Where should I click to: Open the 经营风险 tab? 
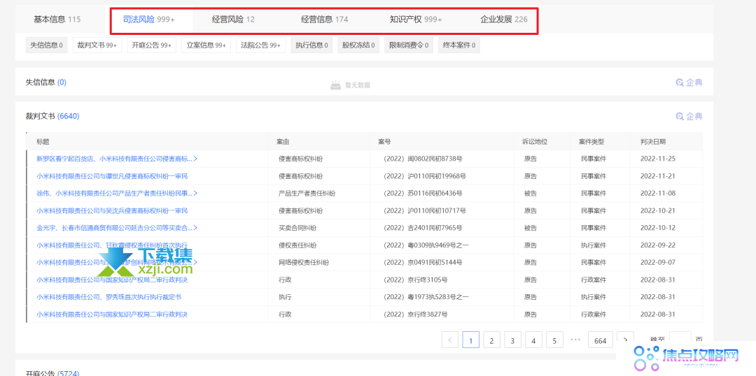(x=233, y=20)
